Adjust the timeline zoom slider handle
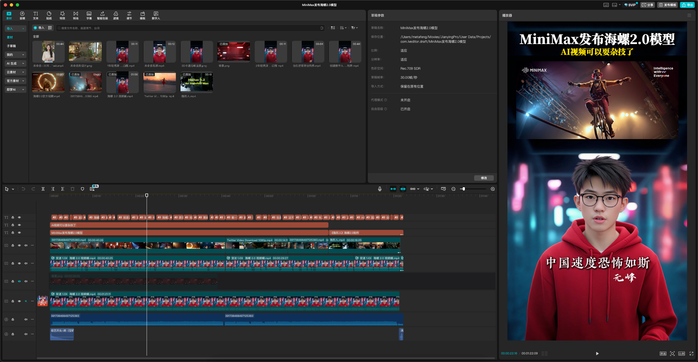698x362 pixels. tap(464, 189)
